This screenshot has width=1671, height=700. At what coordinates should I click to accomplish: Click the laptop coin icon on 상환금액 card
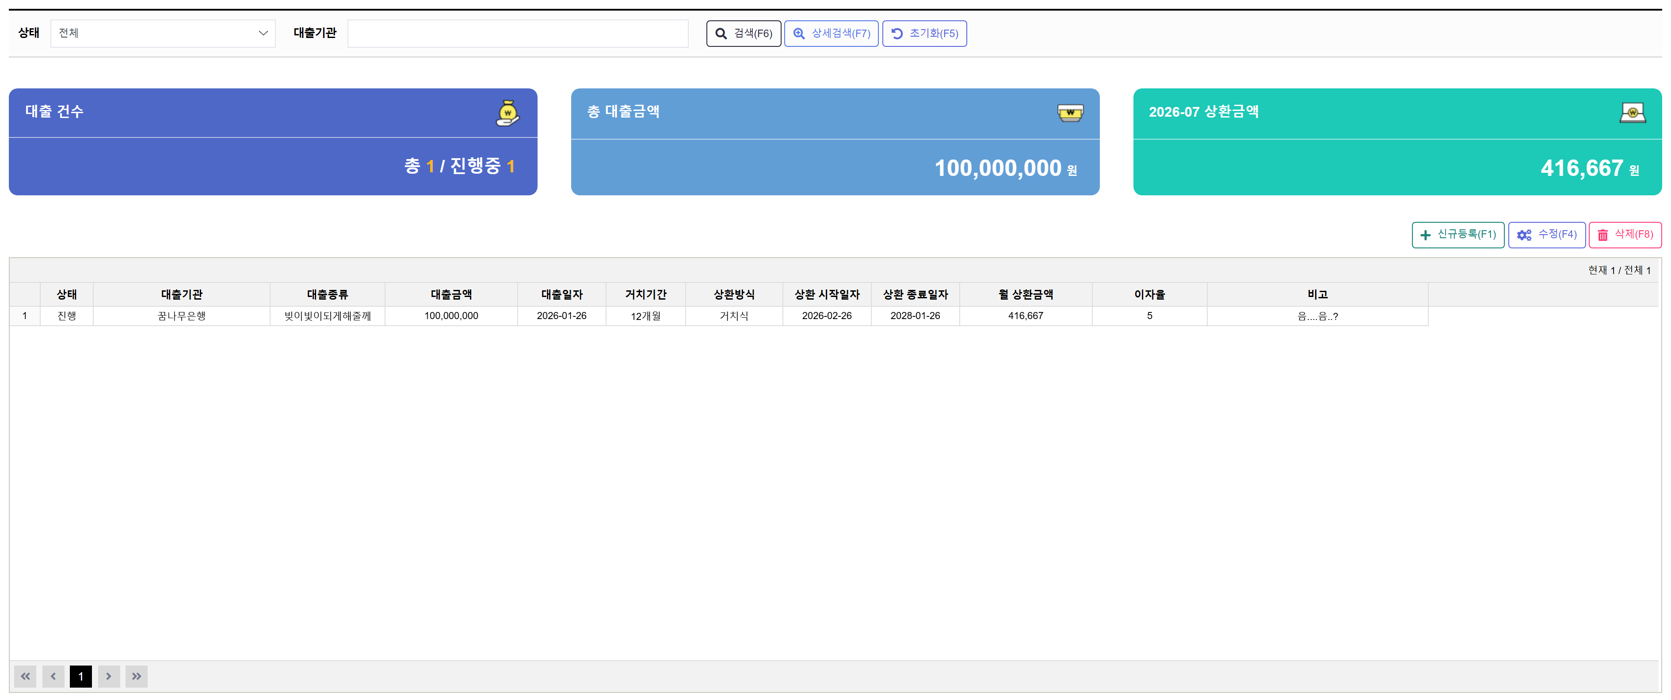pyautogui.click(x=1632, y=113)
